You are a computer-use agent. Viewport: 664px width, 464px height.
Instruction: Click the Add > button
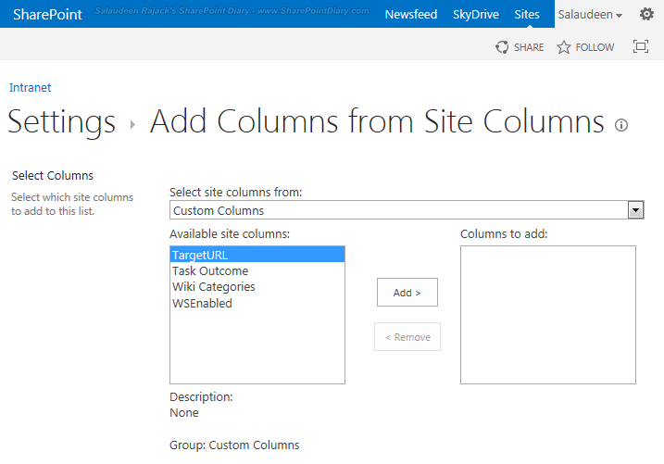[407, 293]
